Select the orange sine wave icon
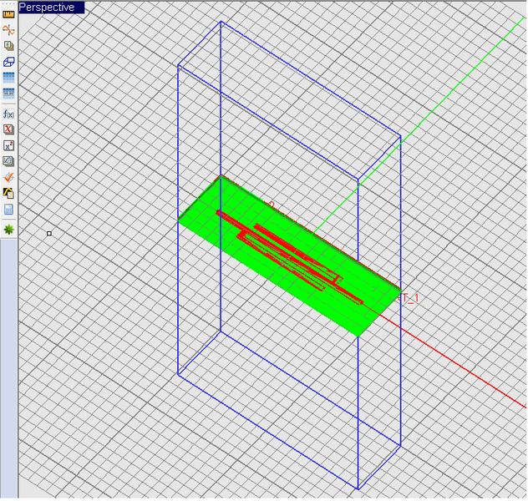The width and height of the screenshot is (528, 501). tap(8, 30)
